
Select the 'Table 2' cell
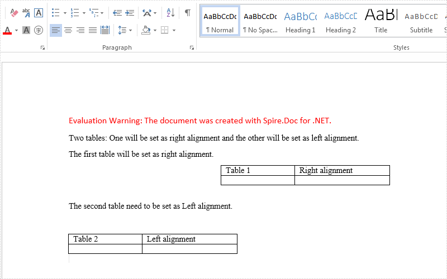(x=105, y=239)
